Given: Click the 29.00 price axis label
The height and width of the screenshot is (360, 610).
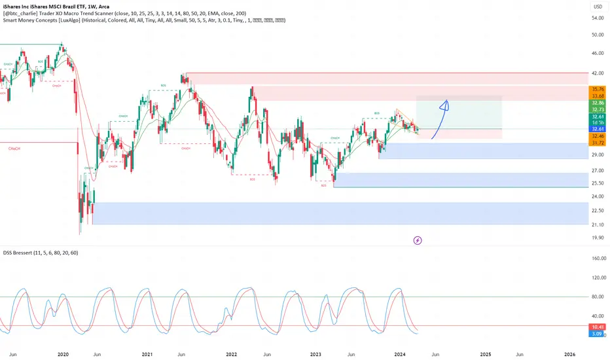Looking at the screenshot, I should (598, 154).
